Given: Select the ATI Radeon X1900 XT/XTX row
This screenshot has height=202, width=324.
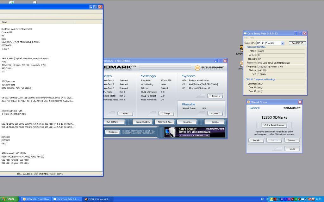Looking at the screenshot, I should click(14, 153).
